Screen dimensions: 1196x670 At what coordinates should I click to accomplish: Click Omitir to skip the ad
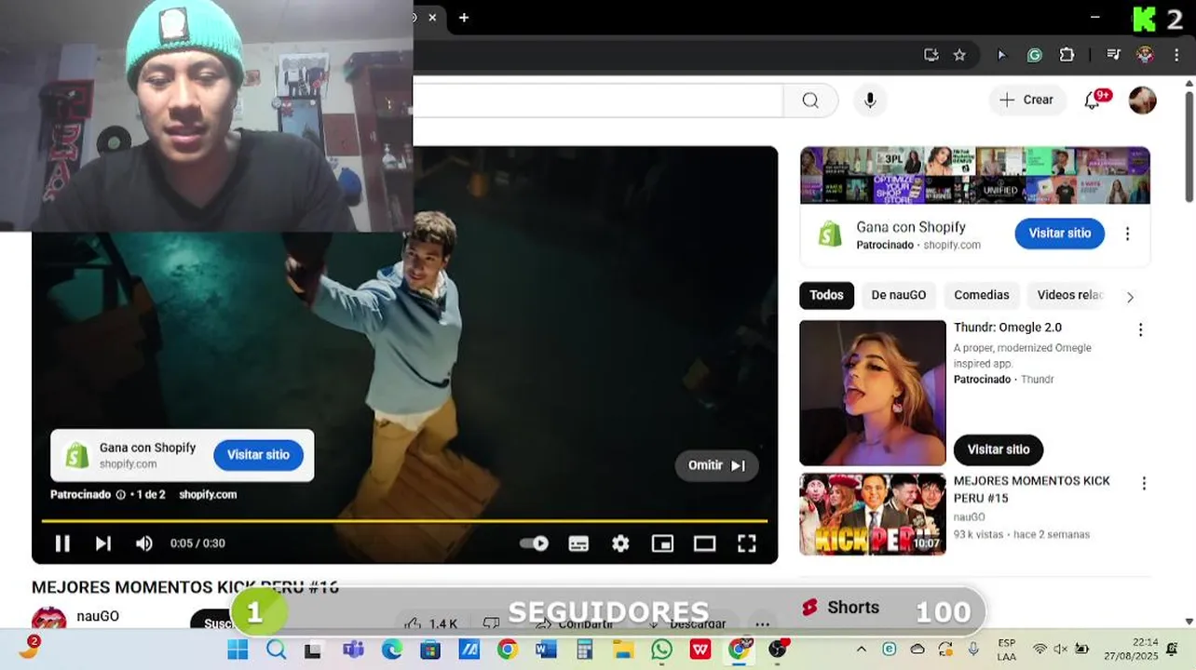pos(716,465)
